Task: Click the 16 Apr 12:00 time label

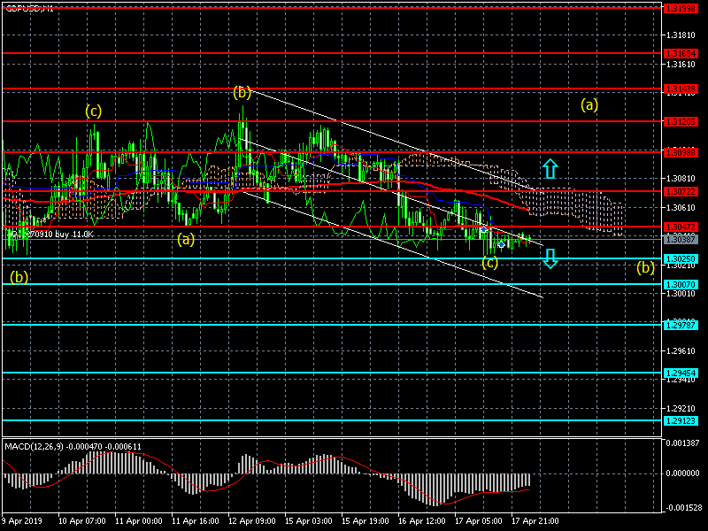Action: 422,521
